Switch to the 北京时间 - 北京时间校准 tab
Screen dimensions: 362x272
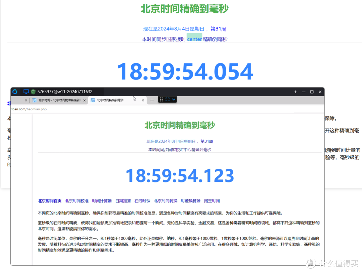tap(59, 100)
